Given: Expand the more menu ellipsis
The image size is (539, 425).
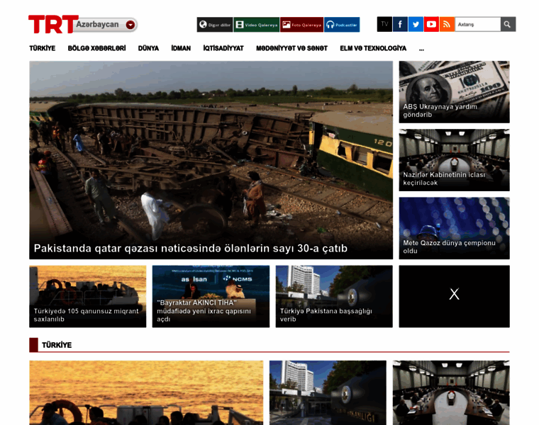Looking at the screenshot, I should point(421,50).
